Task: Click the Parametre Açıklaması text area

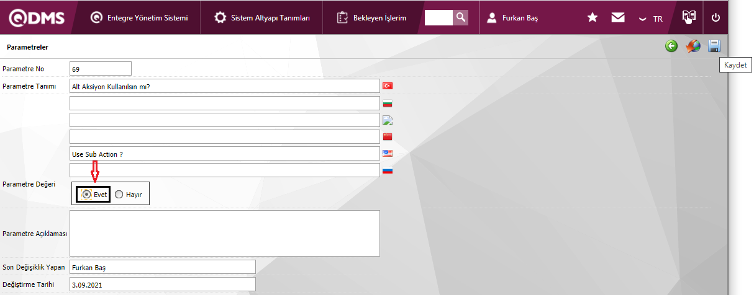Action: tap(225, 233)
